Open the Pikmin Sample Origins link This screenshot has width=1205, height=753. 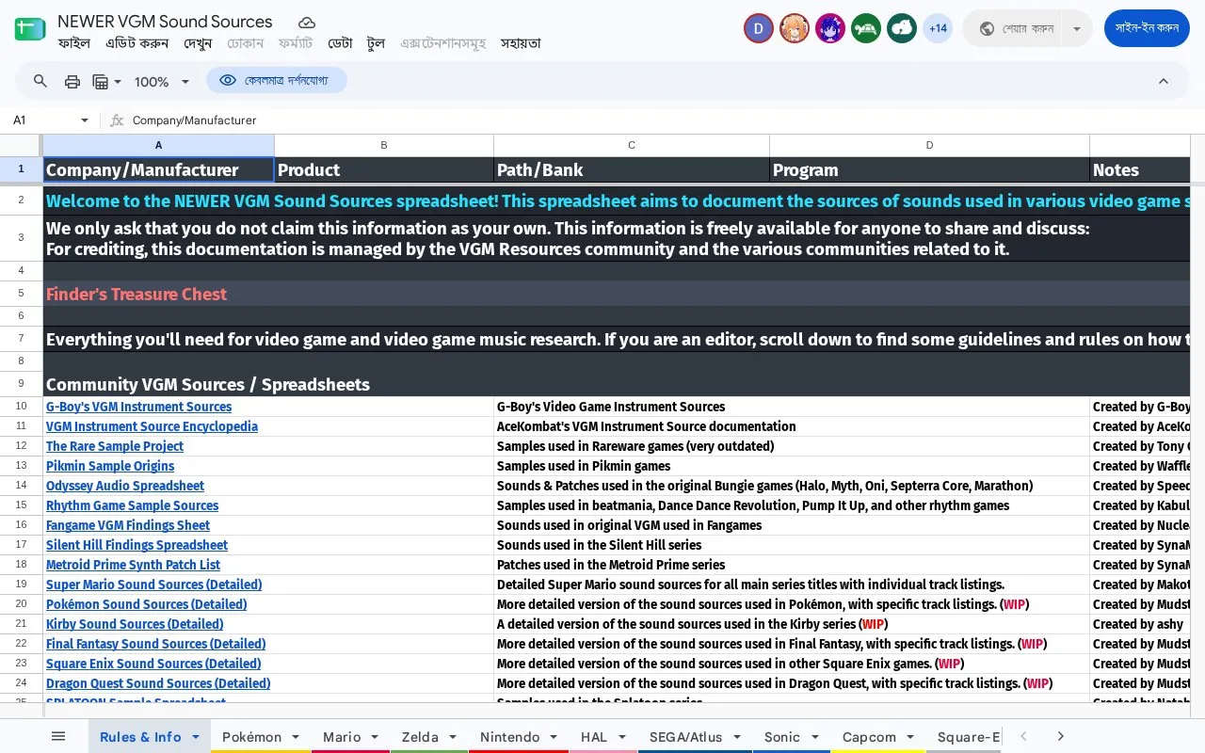[x=110, y=466]
